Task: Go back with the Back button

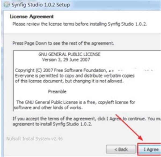Action: (120, 149)
